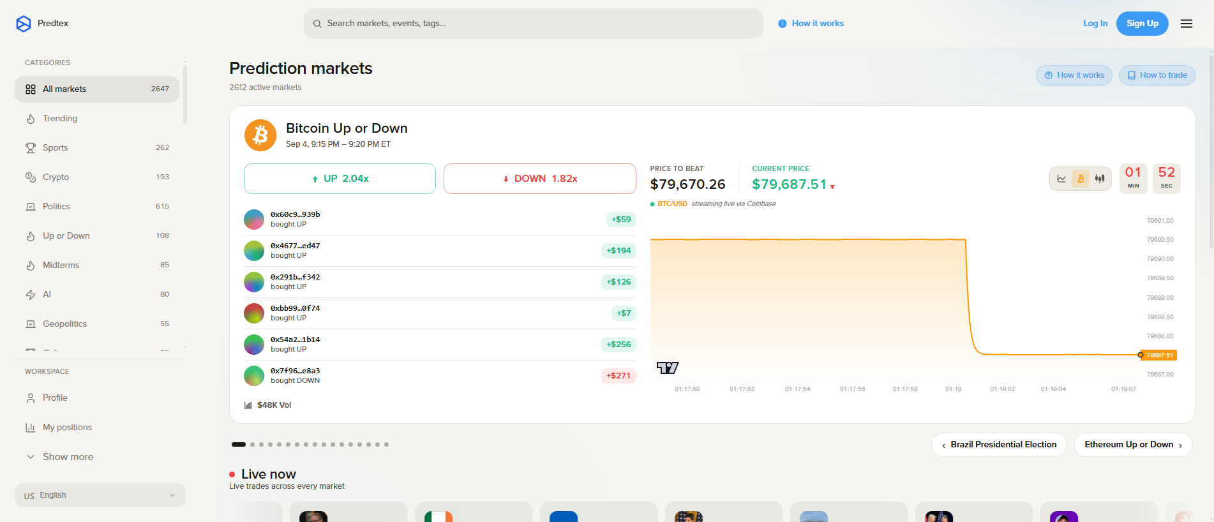
Task: Click the volume bars icon beside $48K Vol
Action: (248, 405)
